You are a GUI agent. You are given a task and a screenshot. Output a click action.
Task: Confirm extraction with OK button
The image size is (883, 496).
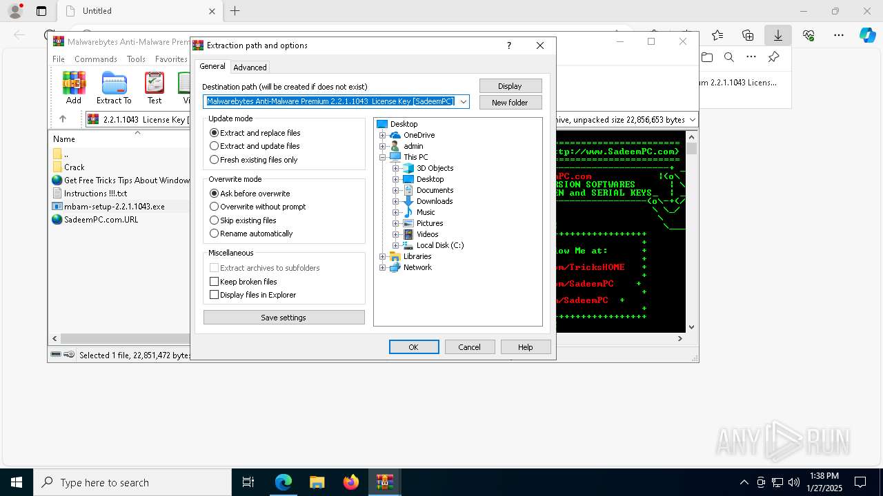[x=414, y=347]
